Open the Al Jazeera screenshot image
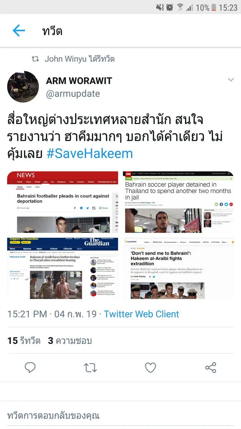This screenshot has width=241, height=429. pos(178,268)
